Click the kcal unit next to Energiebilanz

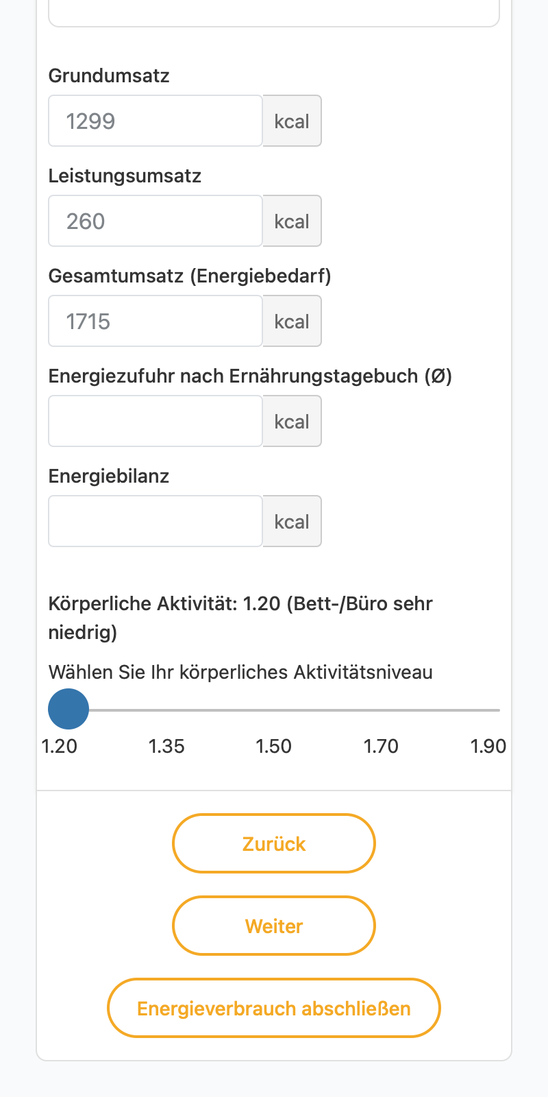(x=292, y=521)
